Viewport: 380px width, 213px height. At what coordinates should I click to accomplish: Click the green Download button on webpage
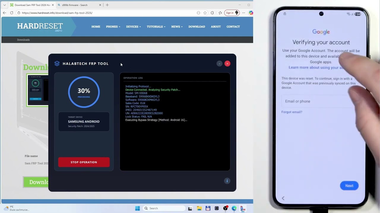36,182
